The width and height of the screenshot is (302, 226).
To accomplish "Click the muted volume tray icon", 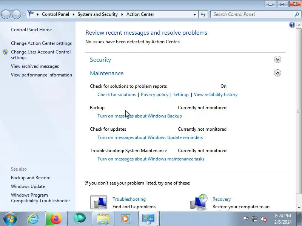I will point(264,219).
